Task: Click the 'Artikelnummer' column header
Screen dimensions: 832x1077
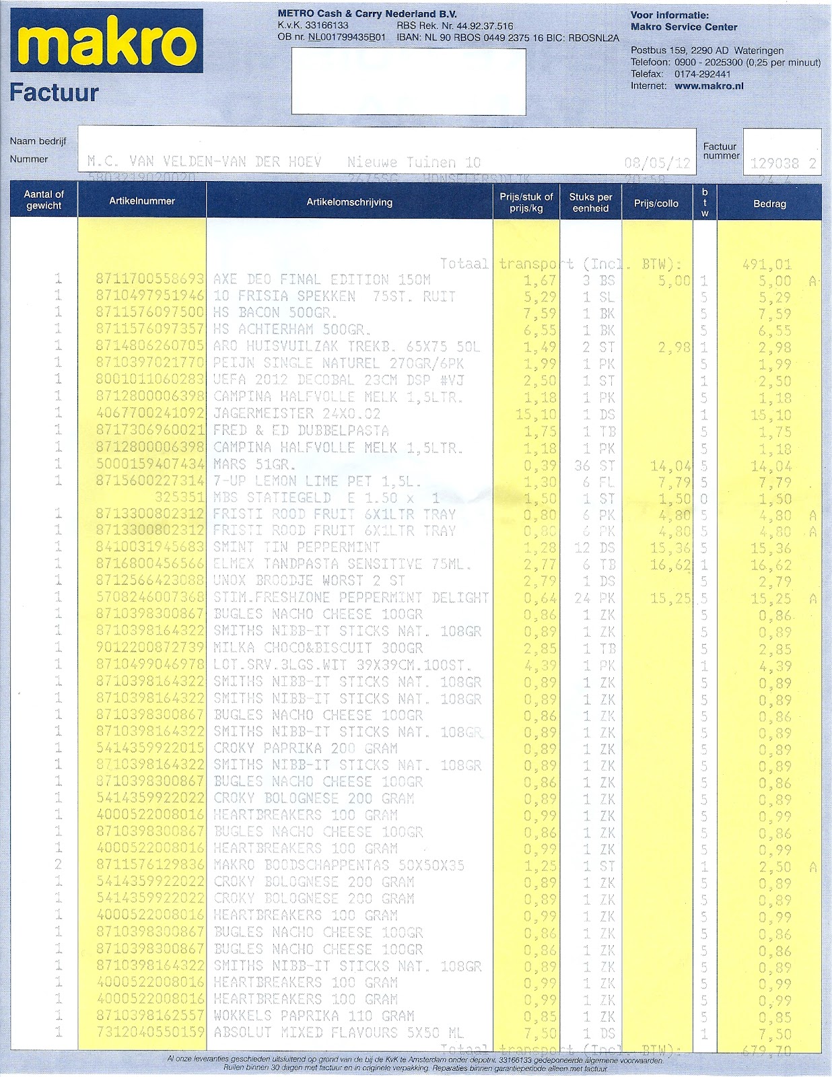Action: [x=142, y=201]
